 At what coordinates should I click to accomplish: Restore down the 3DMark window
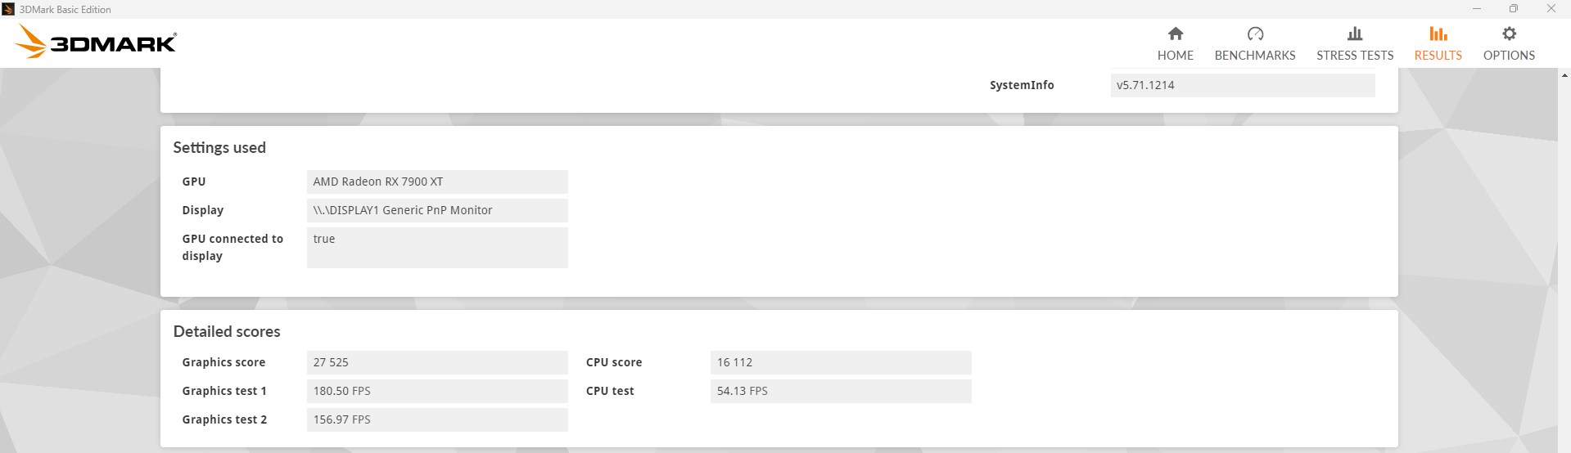click(1514, 9)
